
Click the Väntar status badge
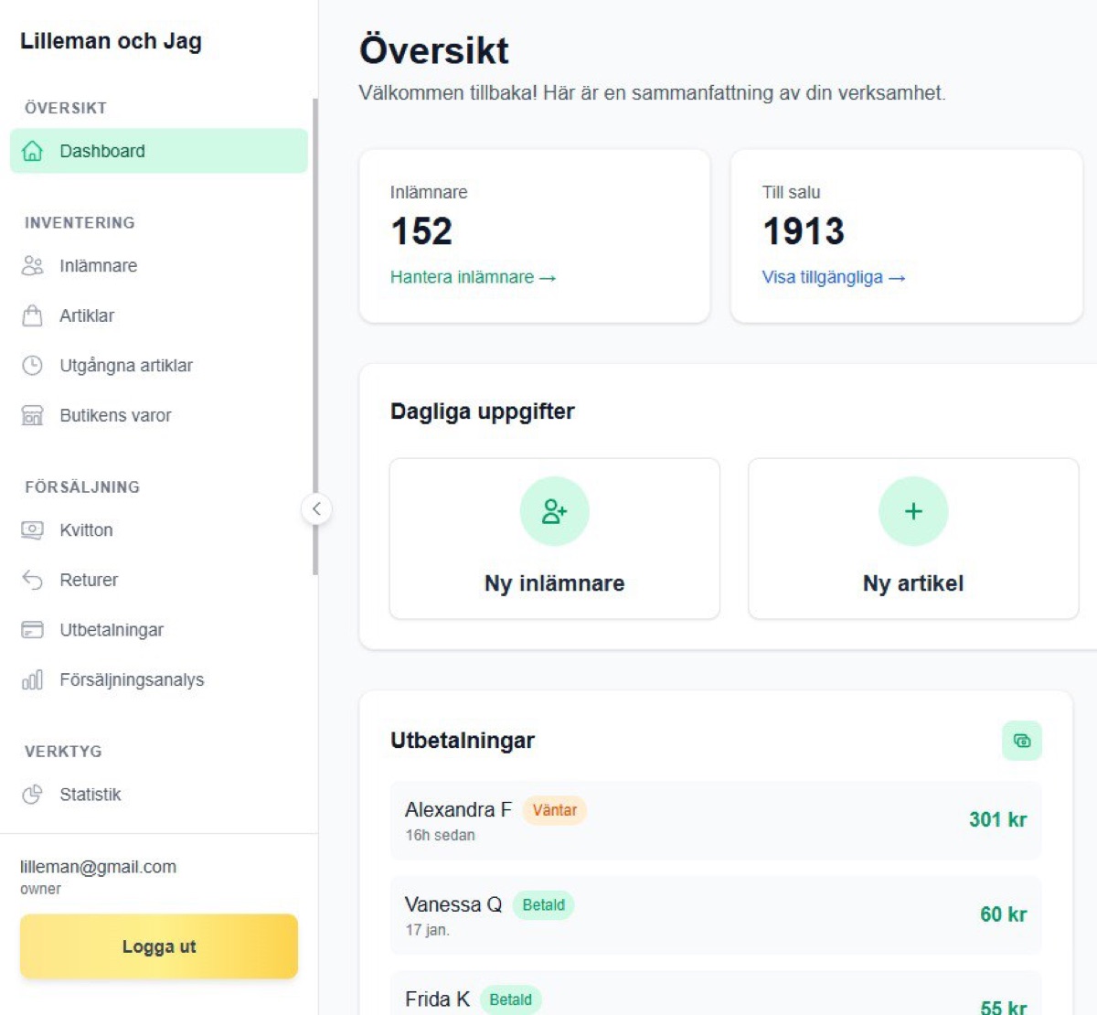[554, 810]
